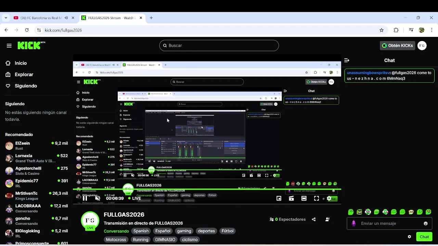Open goncho channel in the left sidebar
Image resolution: width=438 pixels, height=246 pixels.
click(36, 221)
